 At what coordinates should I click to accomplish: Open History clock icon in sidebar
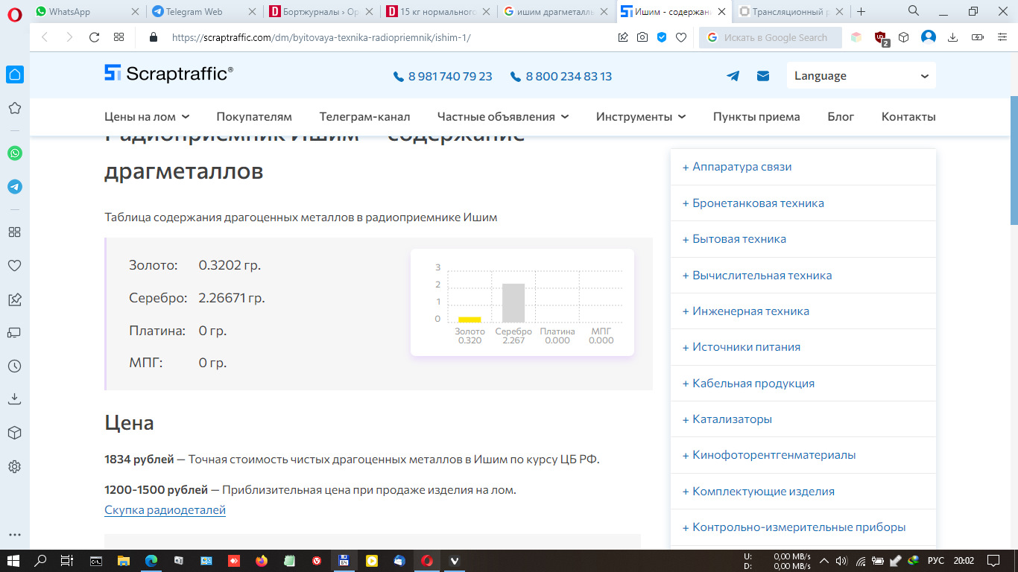tap(14, 366)
